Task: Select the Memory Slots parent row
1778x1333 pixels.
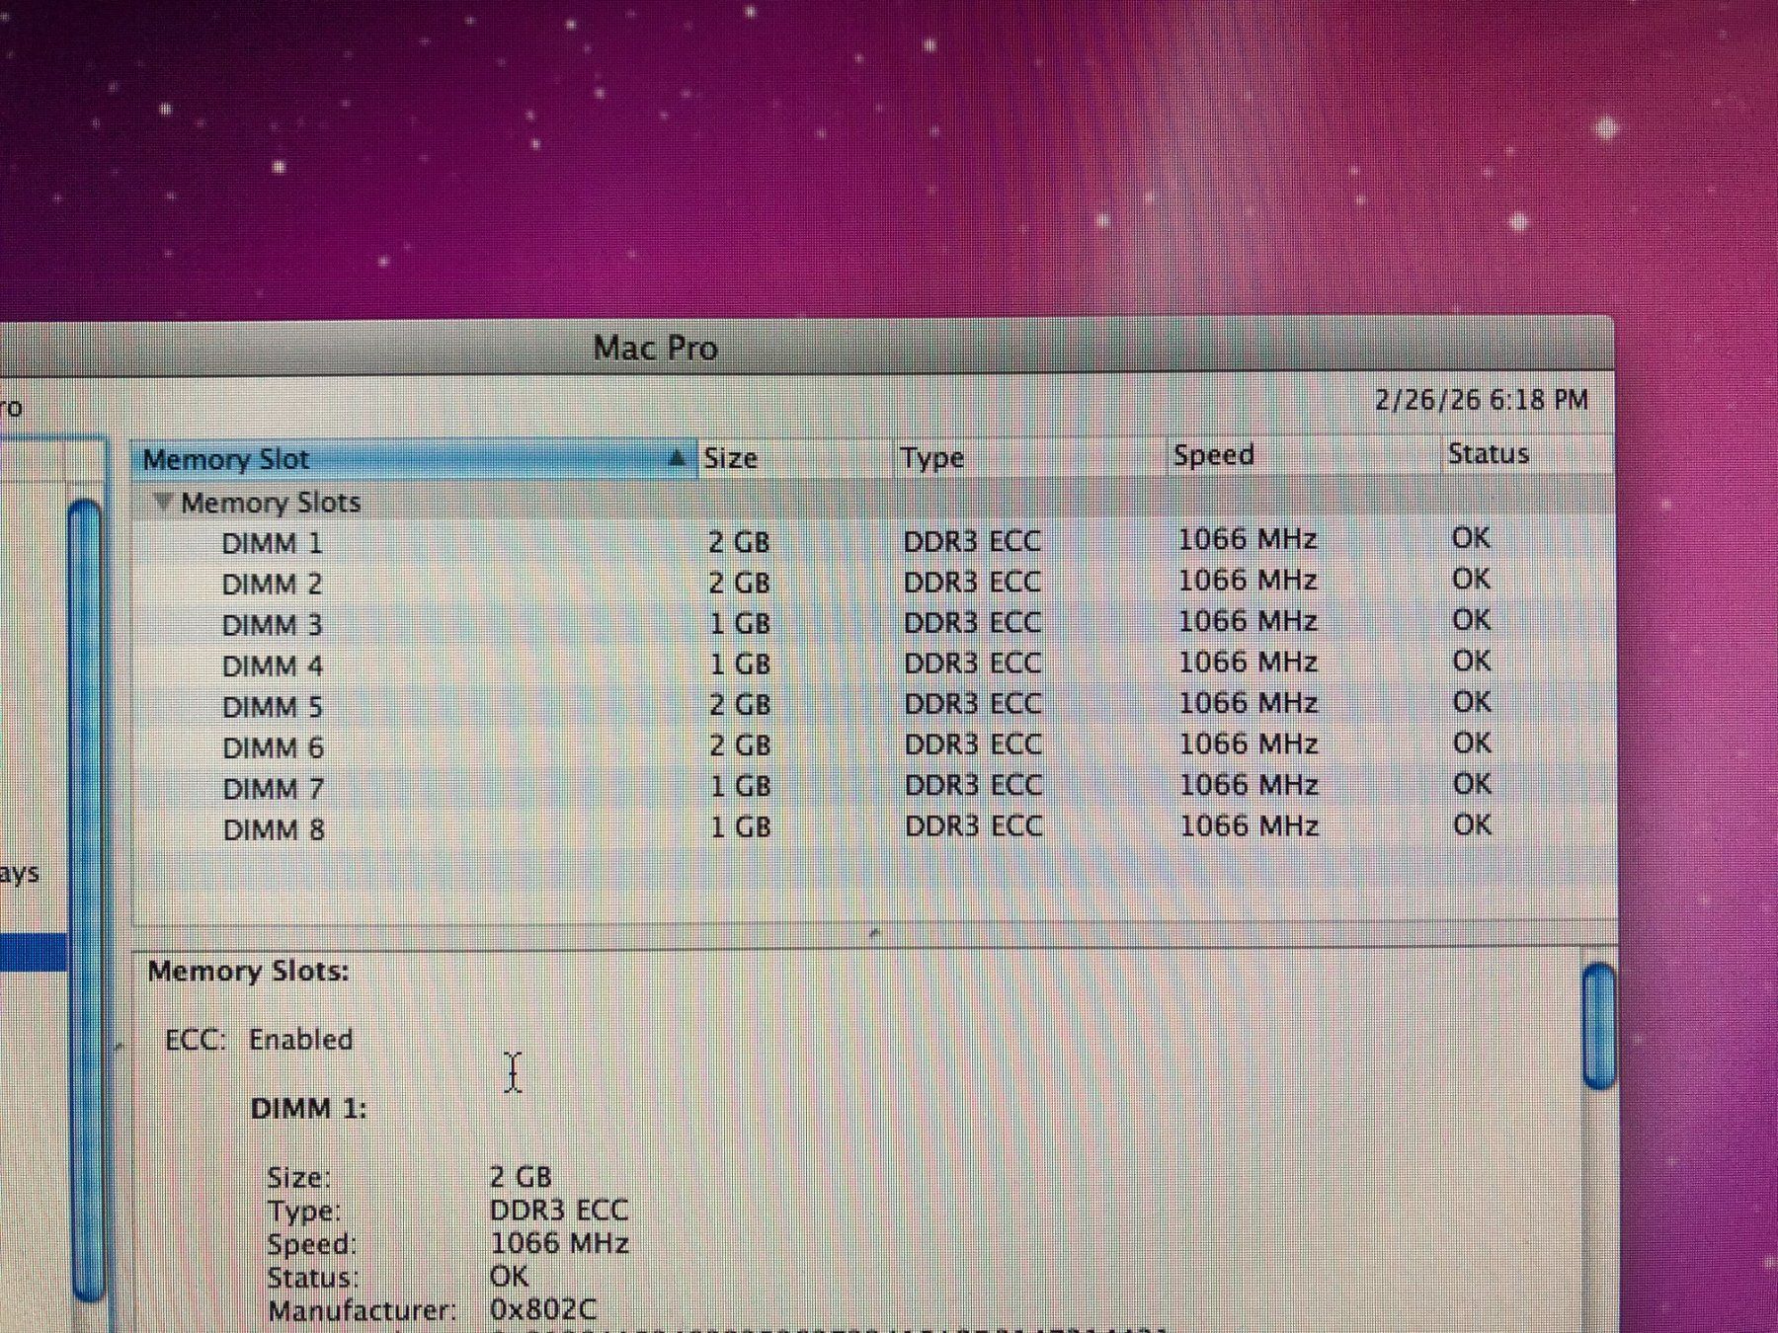Action: pos(873,503)
